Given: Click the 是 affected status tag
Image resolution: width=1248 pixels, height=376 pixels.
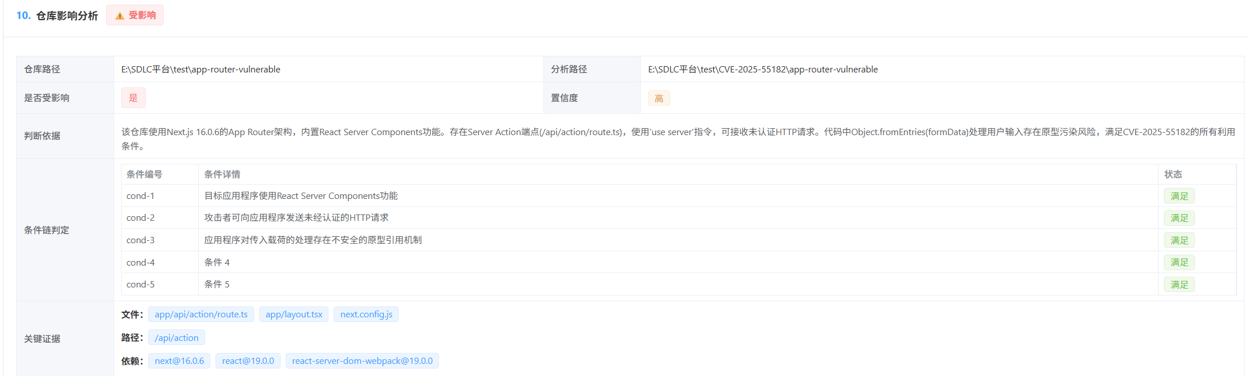Looking at the screenshot, I should tap(133, 98).
